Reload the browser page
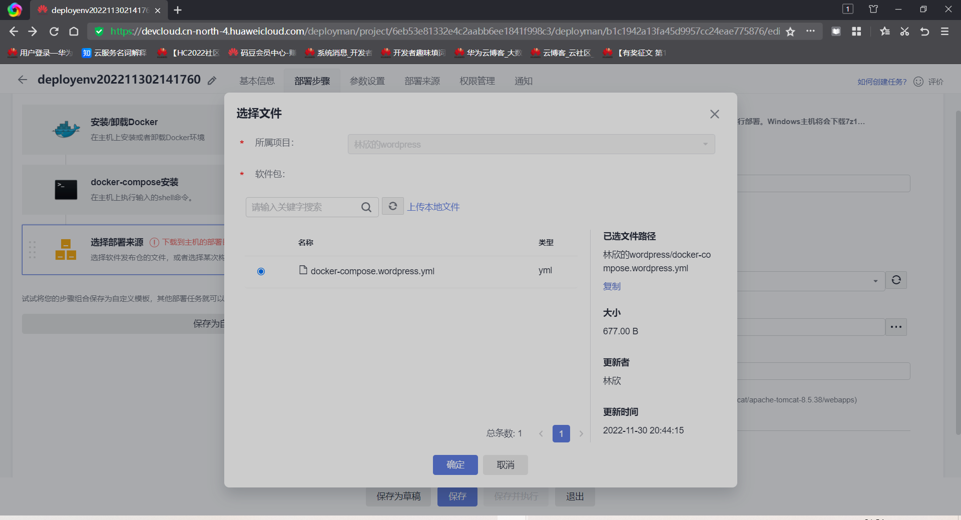 pos(54,32)
